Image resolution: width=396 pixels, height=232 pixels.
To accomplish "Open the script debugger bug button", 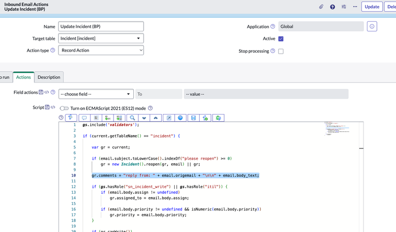I will (218, 118).
